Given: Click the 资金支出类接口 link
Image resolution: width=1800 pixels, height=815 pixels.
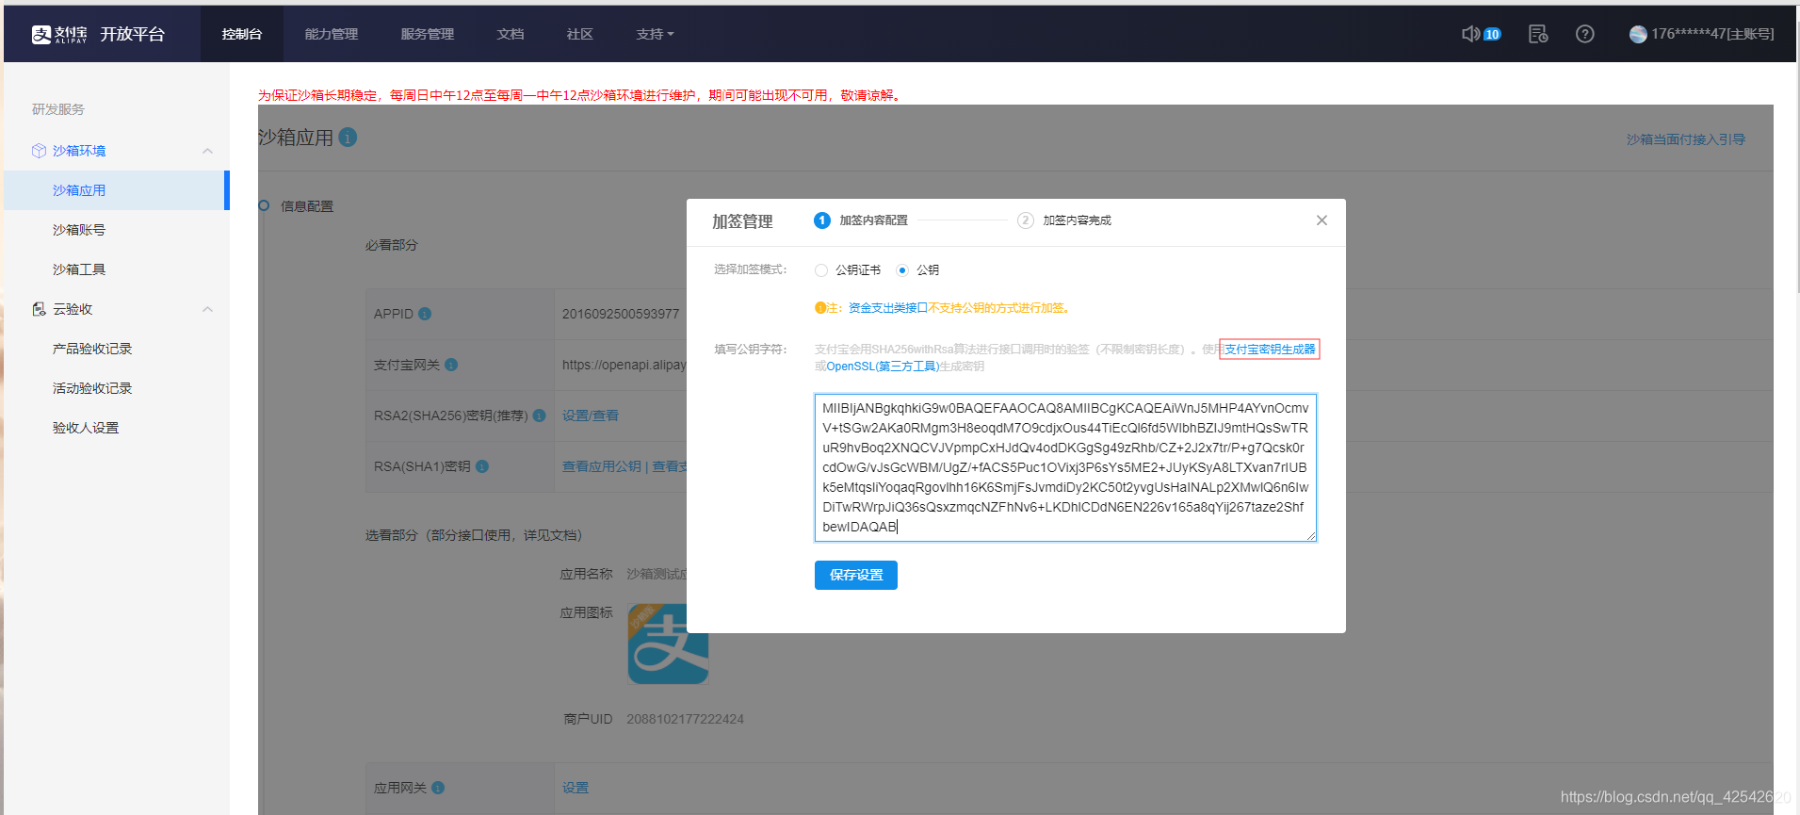Looking at the screenshot, I should (x=888, y=308).
